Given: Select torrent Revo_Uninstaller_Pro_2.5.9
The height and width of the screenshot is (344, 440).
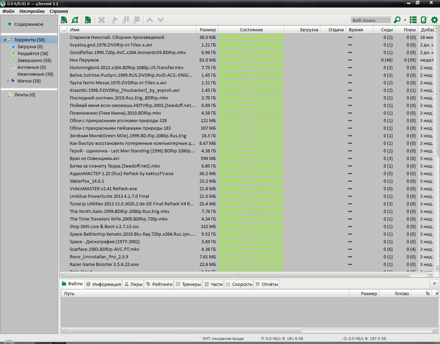Looking at the screenshot, I should click(x=247, y=257).
